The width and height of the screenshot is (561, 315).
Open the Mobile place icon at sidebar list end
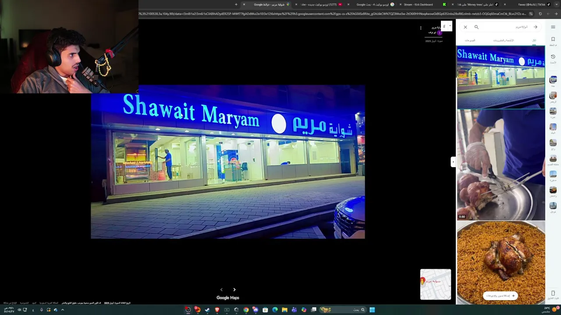553,206
